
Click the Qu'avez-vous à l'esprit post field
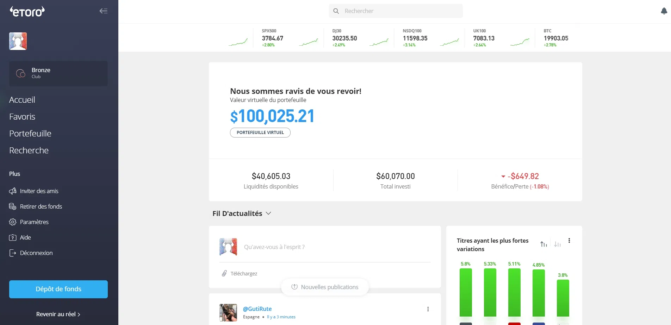(x=274, y=247)
